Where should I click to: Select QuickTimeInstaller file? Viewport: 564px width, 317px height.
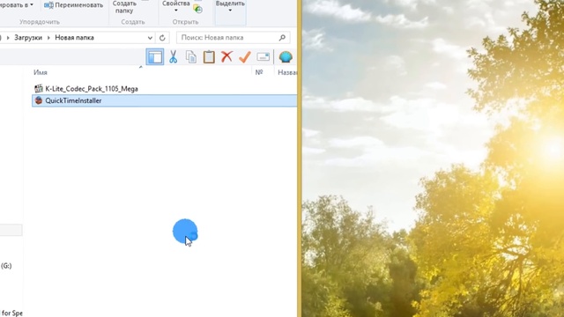point(165,100)
